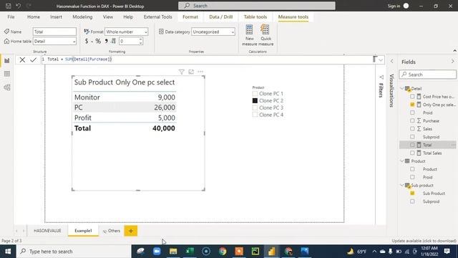
Task: Click Focus mode icon on visual
Action: pos(191,72)
